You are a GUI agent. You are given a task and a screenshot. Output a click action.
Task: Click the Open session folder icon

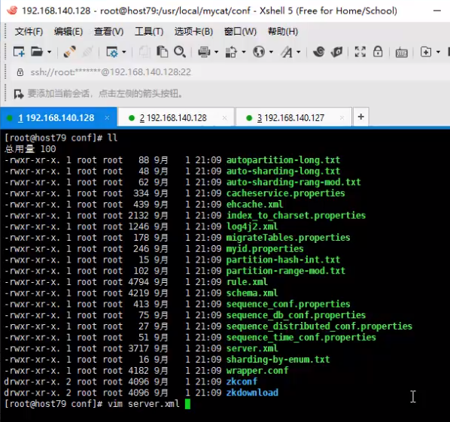tap(37, 52)
